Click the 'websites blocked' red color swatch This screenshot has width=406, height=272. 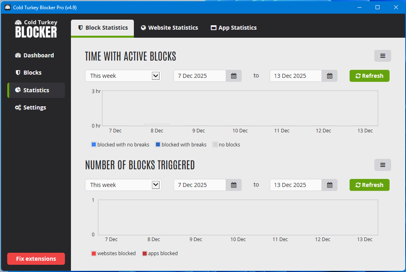(x=93, y=253)
